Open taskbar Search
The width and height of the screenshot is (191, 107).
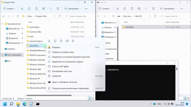tap(11, 104)
